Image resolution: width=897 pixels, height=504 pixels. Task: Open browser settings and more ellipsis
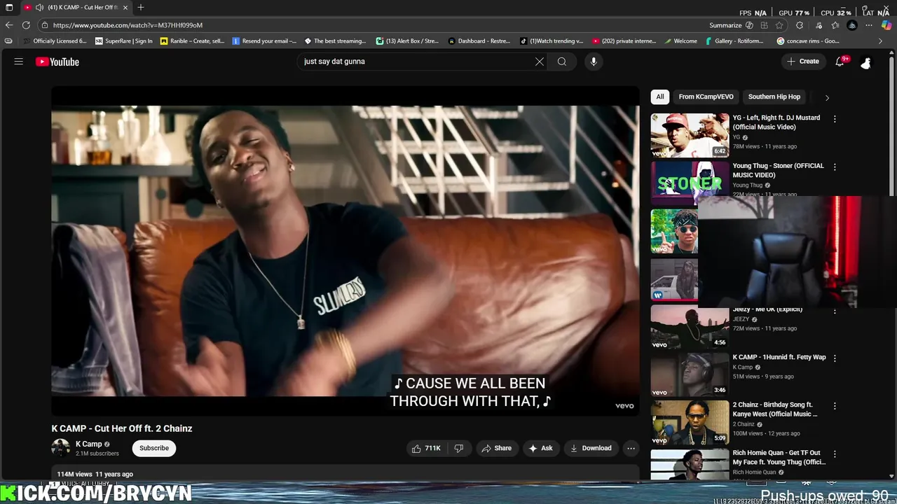pyautogui.click(x=869, y=25)
